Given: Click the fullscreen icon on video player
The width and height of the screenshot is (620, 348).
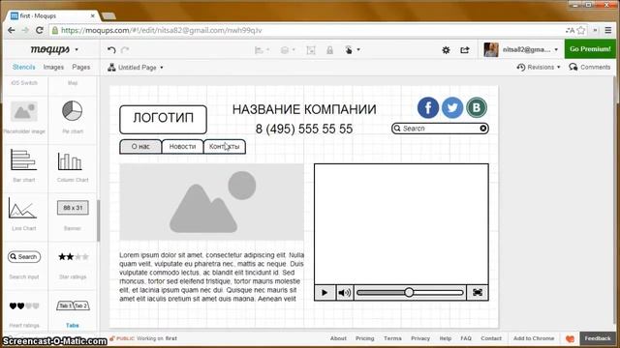Looking at the screenshot, I should tap(478, 292).
